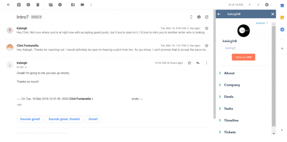Snooze the email with clock icon
Viewport: 287px width, 142px height.
60,5
